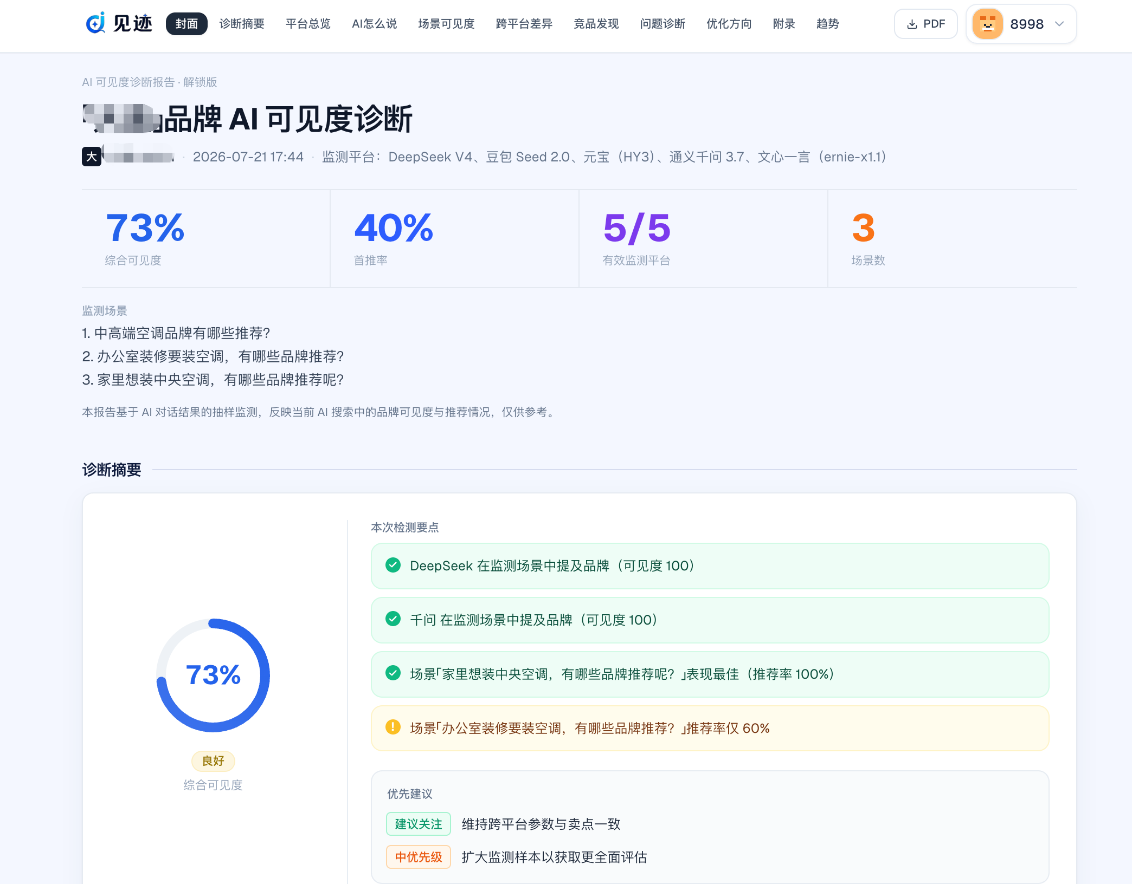The height and width of the screenshot is (884, 1132).
Task: Jump to the 跨平台差异 tab
Action: (524, 24)
